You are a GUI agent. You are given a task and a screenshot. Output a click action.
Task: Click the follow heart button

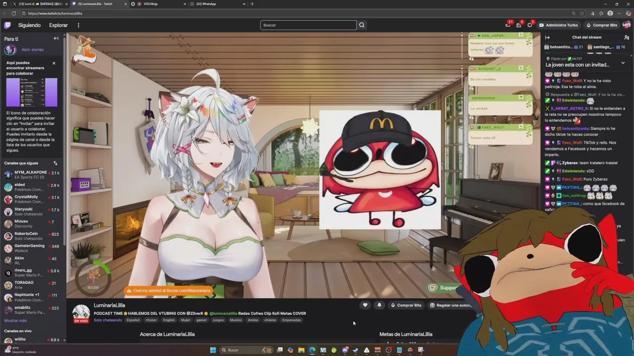pyautogui.click(x=365, y=305)
